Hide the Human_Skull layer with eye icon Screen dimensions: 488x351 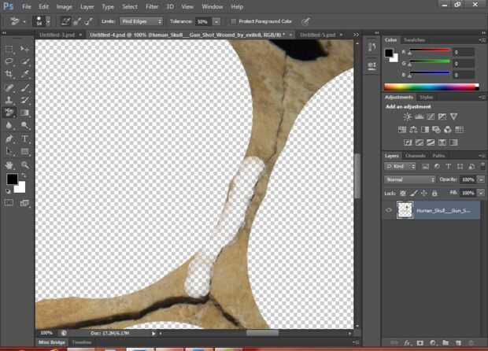389,210
